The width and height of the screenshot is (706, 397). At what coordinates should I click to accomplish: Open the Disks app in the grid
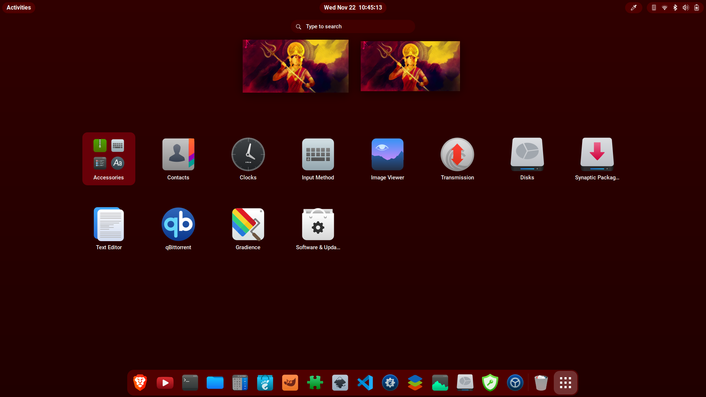point(527,159)
